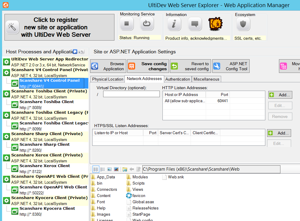This screenshot has height=221, width=300.
Task: Select the ReleaseNotes file
Action: [143, 208]
